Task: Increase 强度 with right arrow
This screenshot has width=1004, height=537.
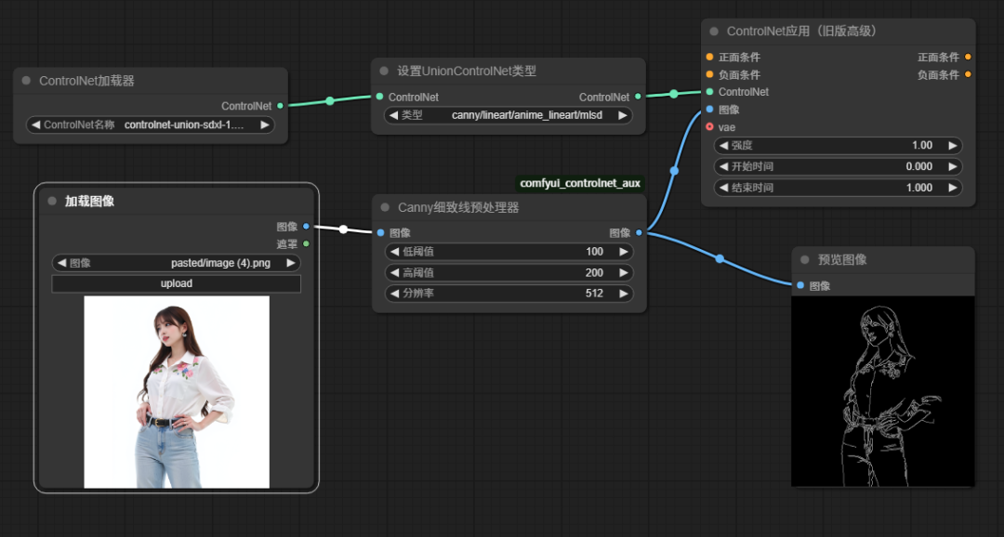Action: [x=952, y=145]
